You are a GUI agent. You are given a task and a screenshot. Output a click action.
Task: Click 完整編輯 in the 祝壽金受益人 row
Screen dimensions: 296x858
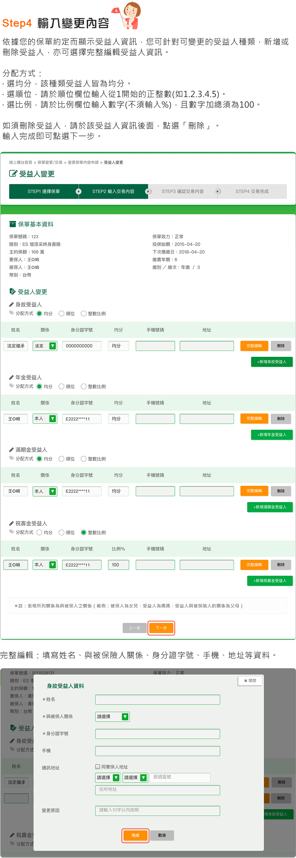pos(254,565)
